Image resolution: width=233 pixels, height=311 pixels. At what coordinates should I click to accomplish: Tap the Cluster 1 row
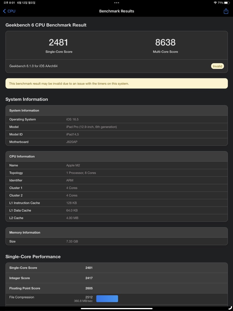coord(116,188)
